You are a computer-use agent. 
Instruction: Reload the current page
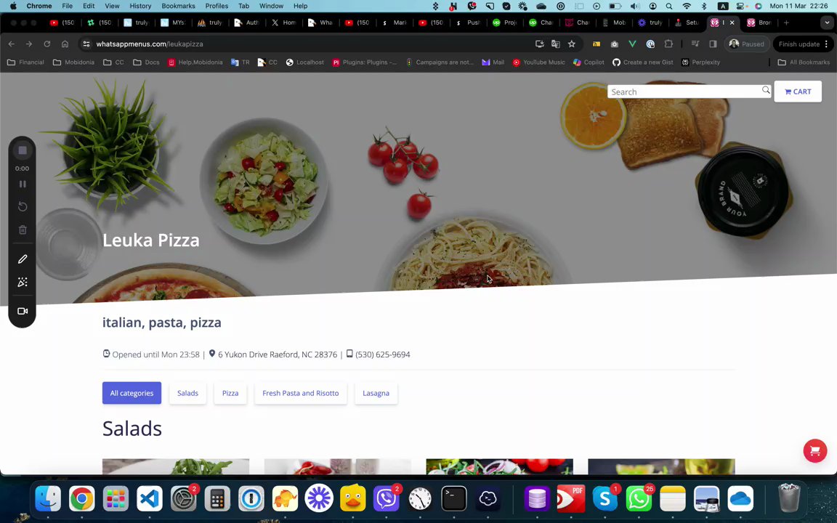tap(47, 44)
